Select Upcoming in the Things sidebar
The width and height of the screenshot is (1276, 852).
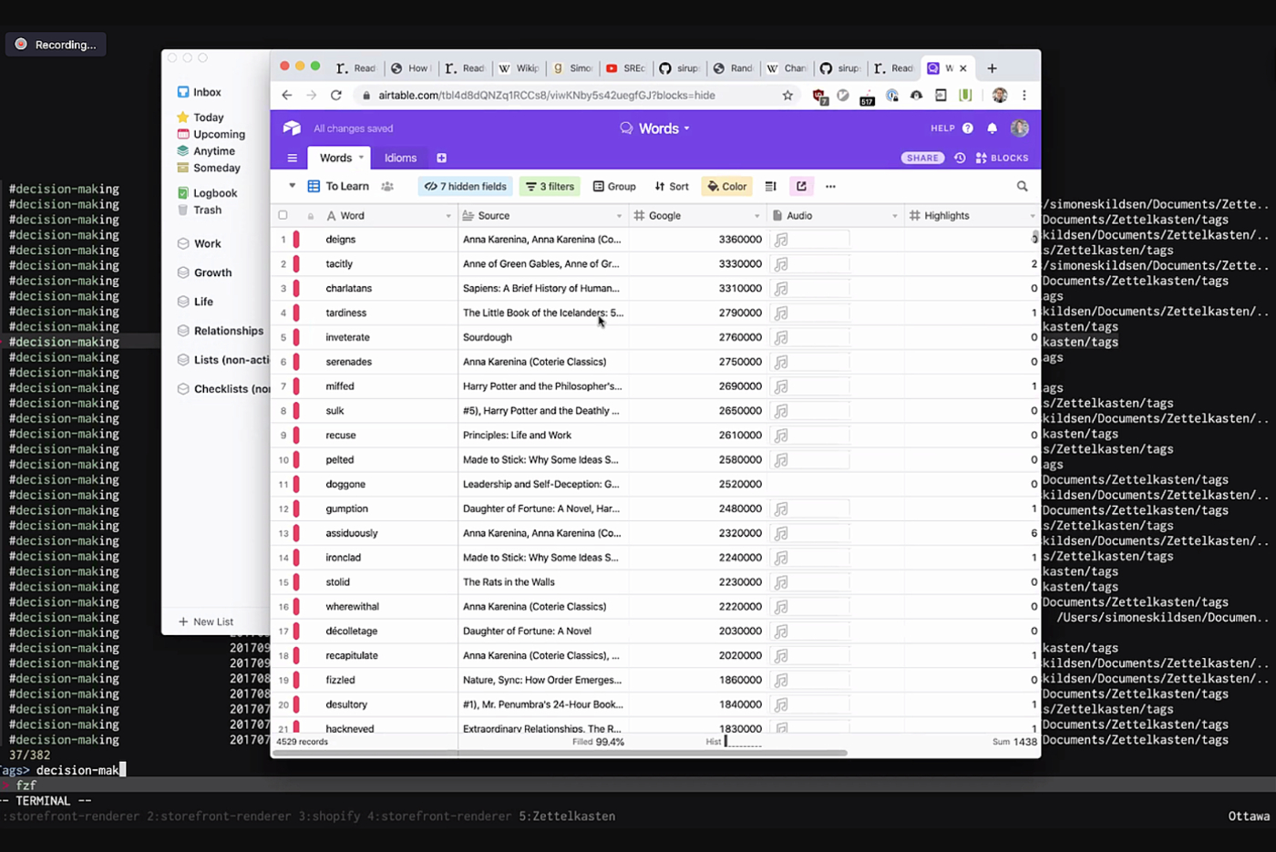[x=218, y=134]
